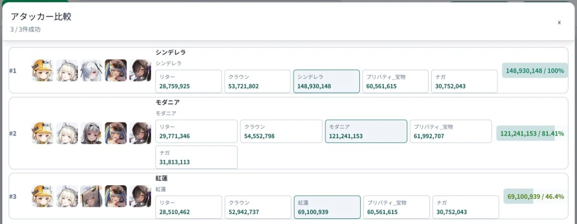
Task: Select リター card showing 28,510,462
Action: click(x=189, y=207)
